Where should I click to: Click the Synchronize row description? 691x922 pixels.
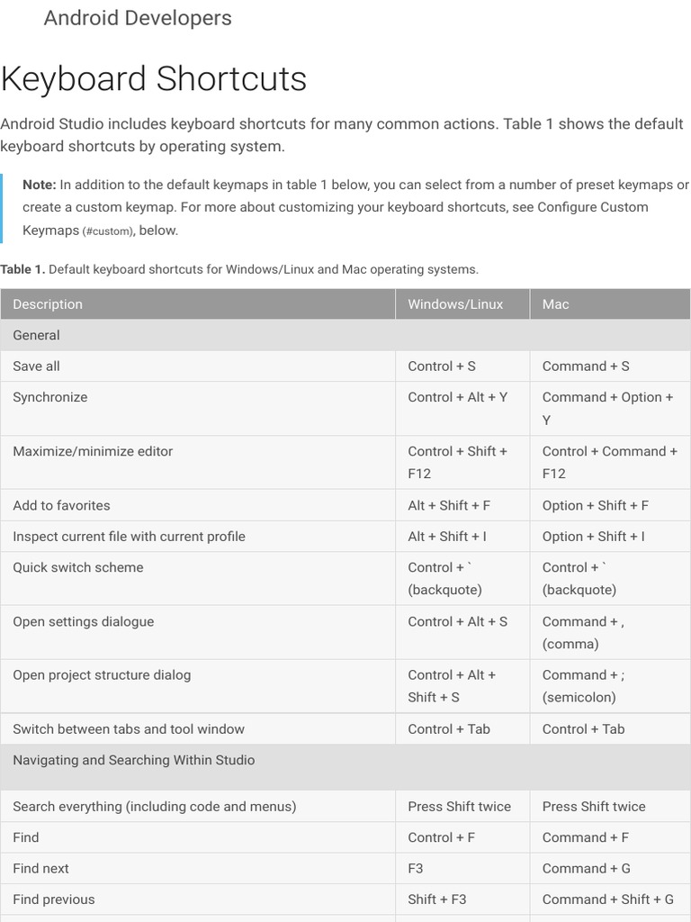(x=50, y=397)
